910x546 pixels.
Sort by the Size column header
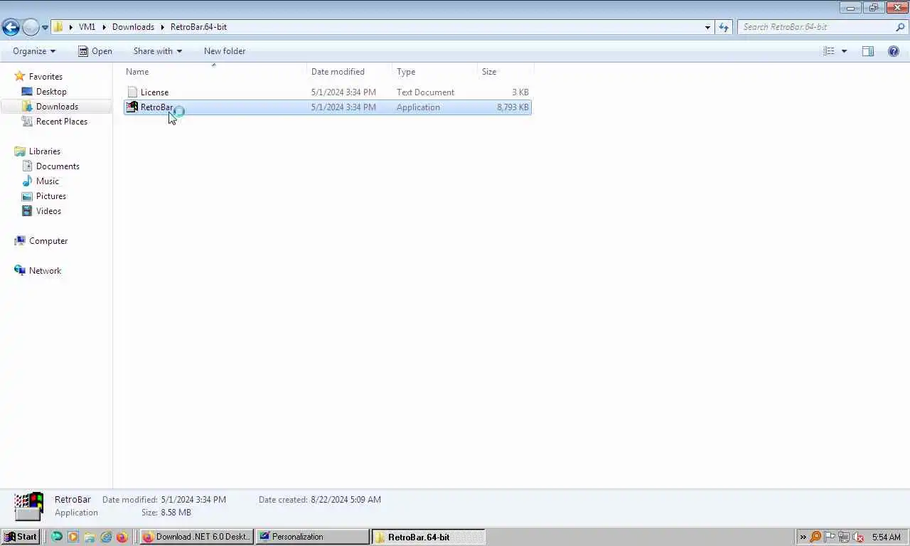505,72
